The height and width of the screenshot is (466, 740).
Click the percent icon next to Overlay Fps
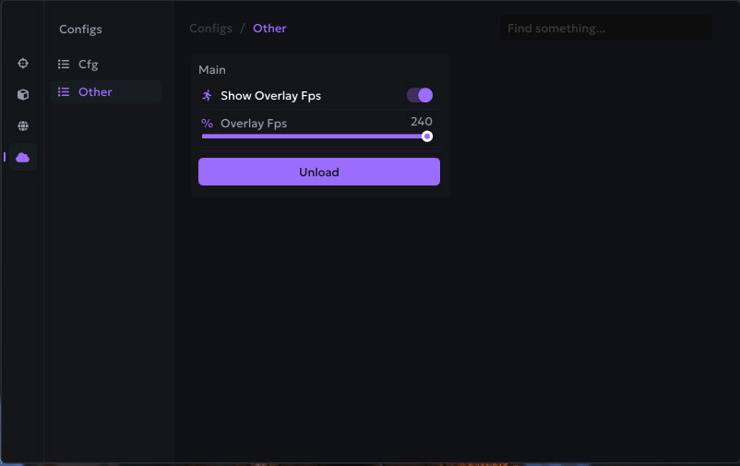click(207, 124)
